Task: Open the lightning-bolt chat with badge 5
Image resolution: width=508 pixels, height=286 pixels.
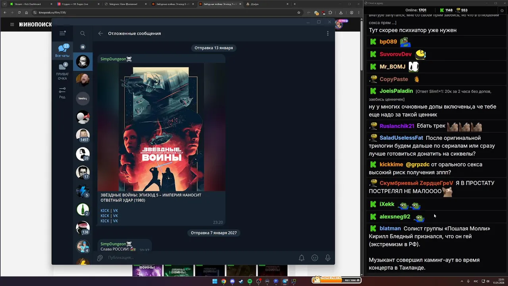Action: click(x=83, y=191)
